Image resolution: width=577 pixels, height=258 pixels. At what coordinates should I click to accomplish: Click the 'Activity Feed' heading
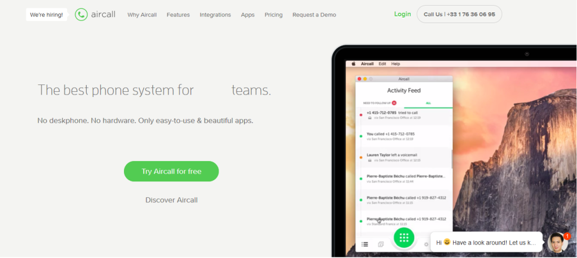coord(403,91)
